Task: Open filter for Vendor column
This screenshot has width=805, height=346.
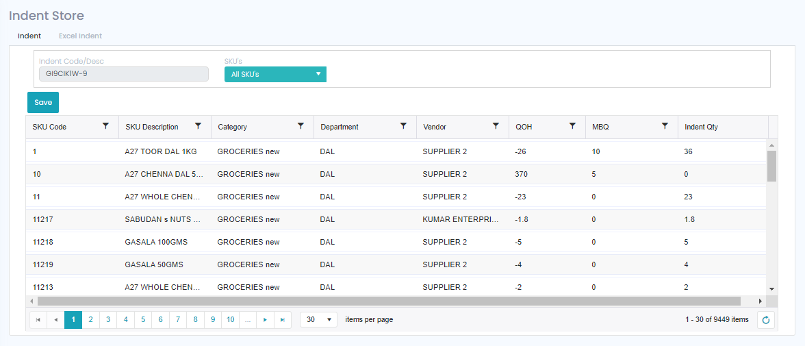Action: pos(496,126)
